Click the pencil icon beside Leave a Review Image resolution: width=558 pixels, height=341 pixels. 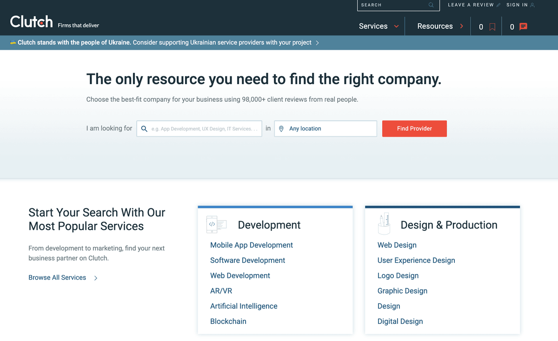tap(498, 5)
